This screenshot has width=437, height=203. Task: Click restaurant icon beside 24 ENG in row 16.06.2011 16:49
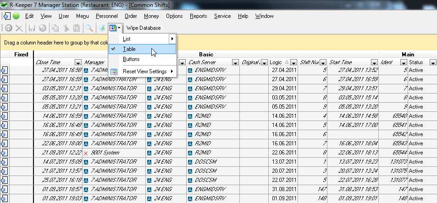(149, 135)
